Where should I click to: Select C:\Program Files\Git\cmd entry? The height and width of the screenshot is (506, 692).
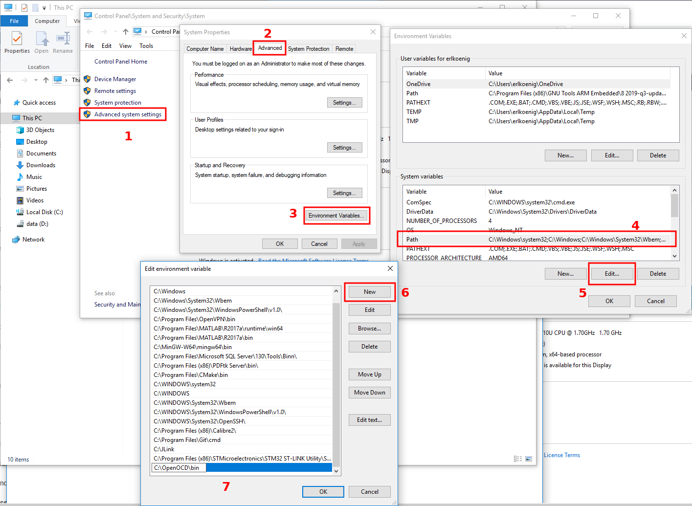tap(242, 440)
